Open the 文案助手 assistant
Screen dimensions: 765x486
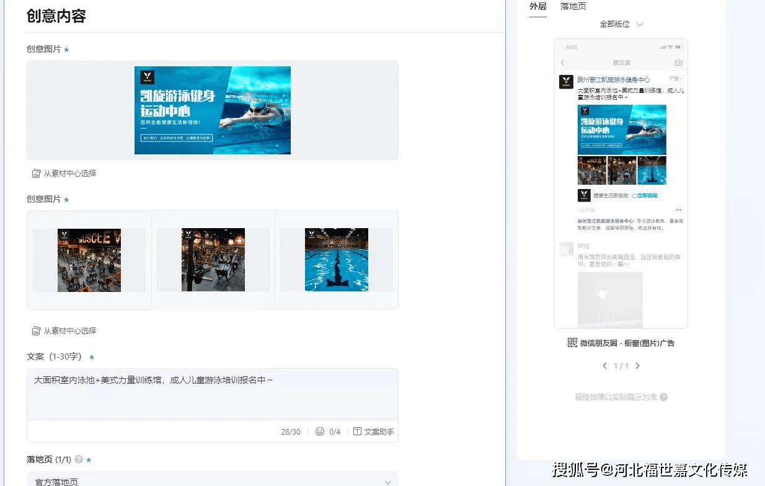pos(374,431)
